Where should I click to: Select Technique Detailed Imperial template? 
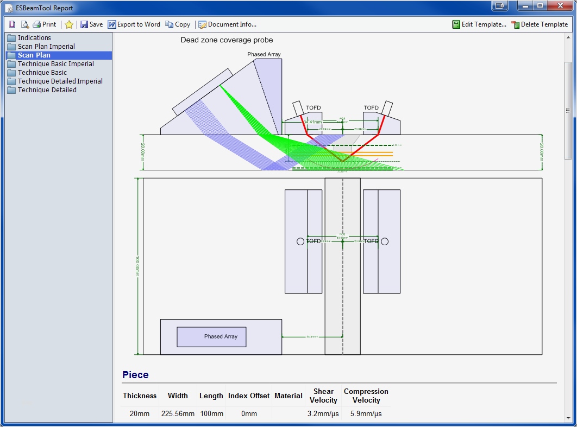click(x=60, y=81)
